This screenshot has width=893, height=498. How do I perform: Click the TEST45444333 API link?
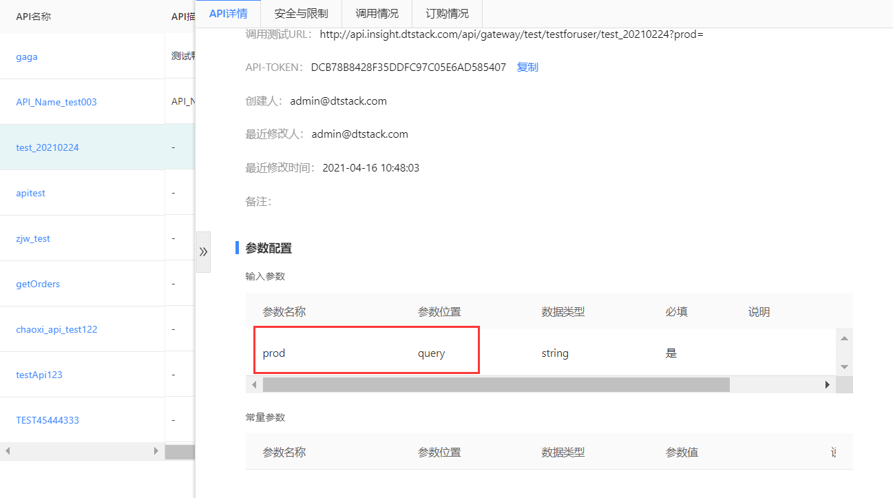(x=48, y=421)
